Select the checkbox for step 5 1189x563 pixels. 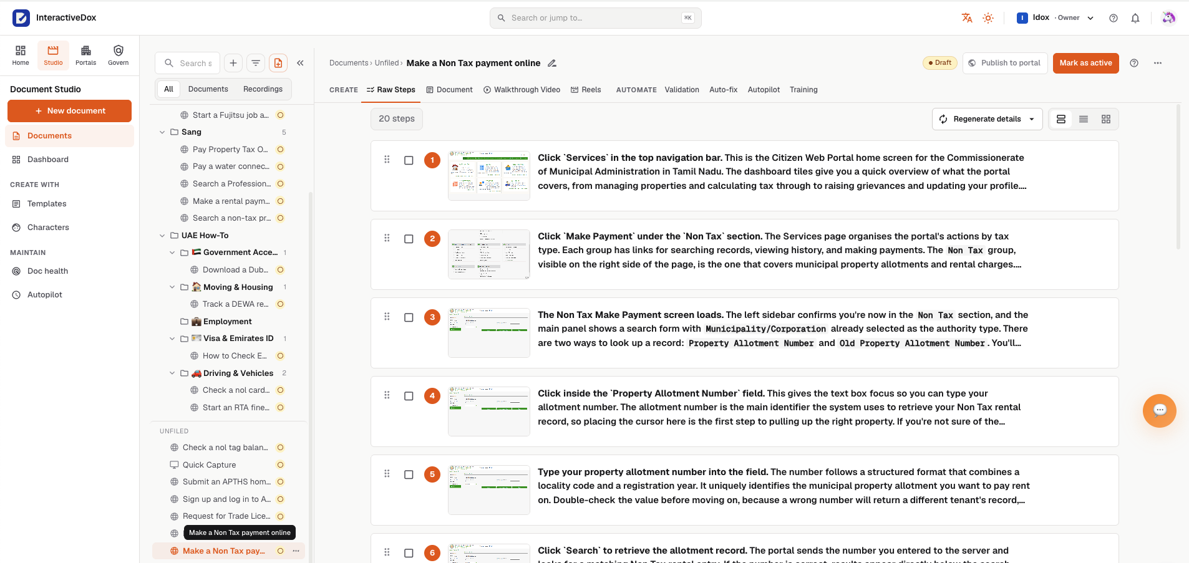(409, 474)
